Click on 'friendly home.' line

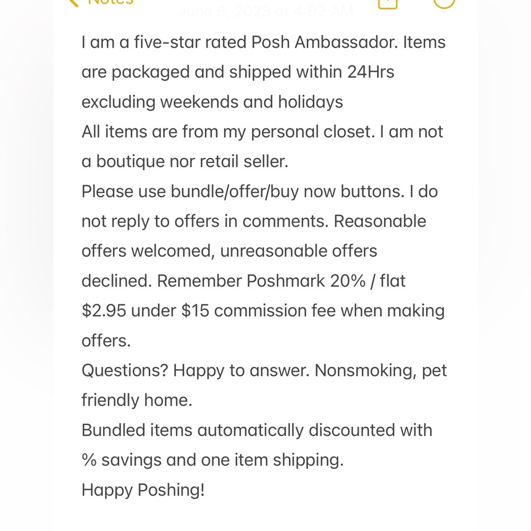(136, 400)
